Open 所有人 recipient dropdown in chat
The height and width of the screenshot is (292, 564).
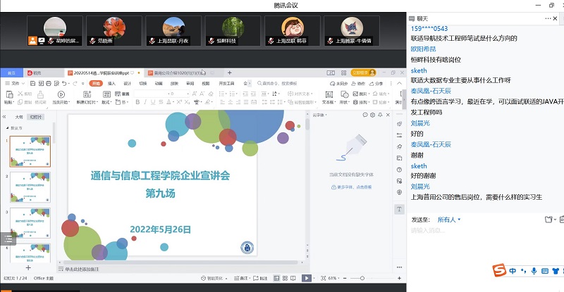click(x=449, y=220)
